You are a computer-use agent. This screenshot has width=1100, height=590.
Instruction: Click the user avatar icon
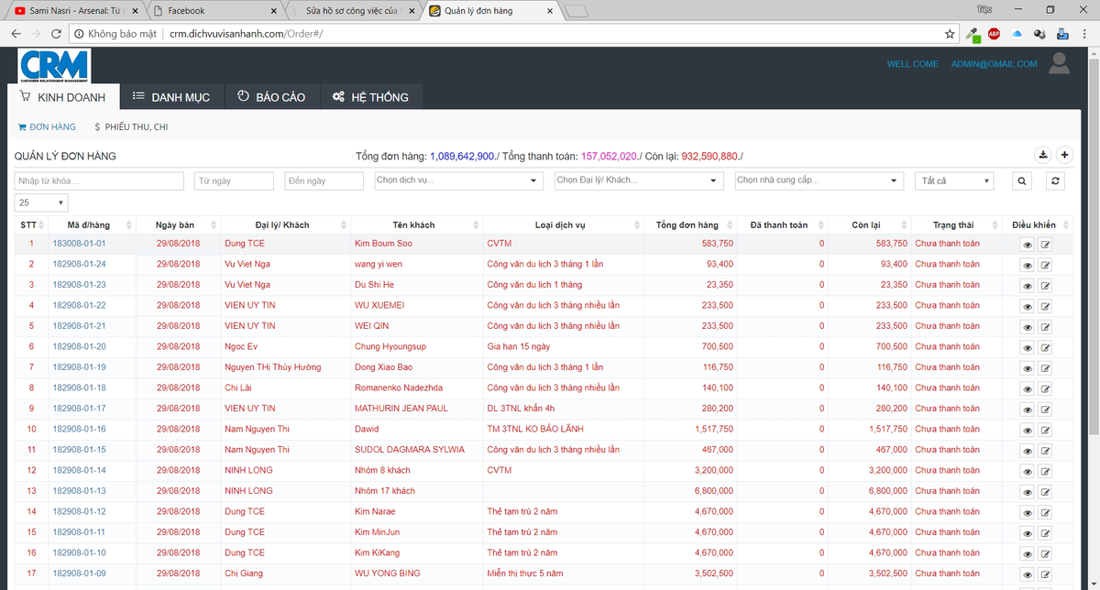click(x=1060, y=63)
